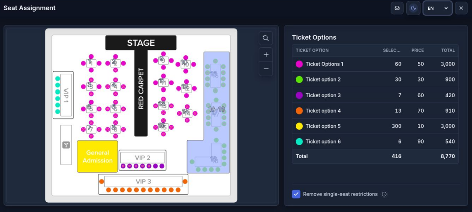Click the seat view icon in header
Screen dimensions: 472x212
(x=397, y=8)
